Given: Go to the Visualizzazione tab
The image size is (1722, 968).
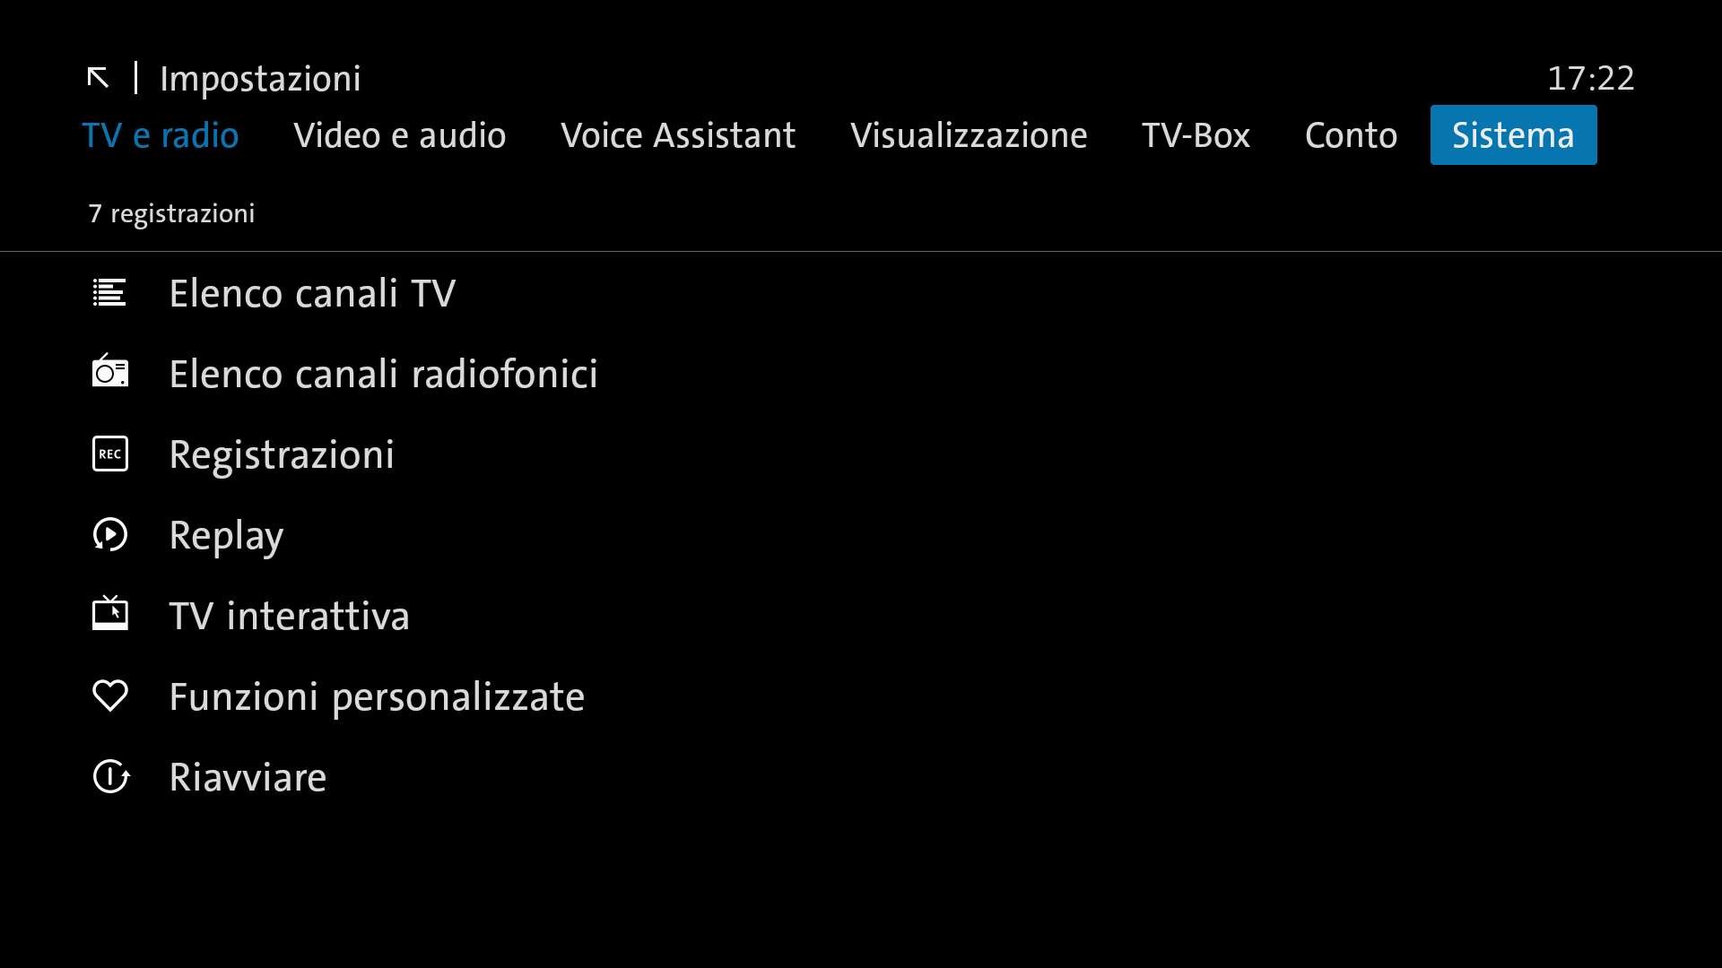Looking at the screenshot, I should click(969, 135).
